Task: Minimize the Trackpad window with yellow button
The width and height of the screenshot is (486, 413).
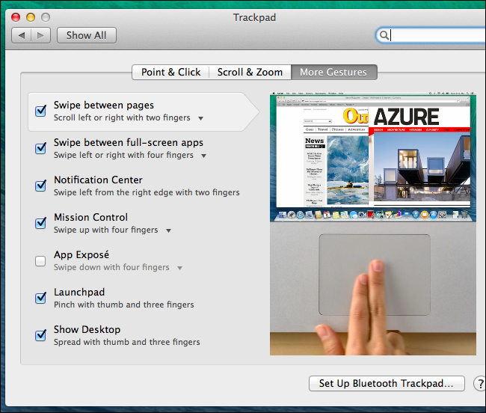Action: (31, 17)
